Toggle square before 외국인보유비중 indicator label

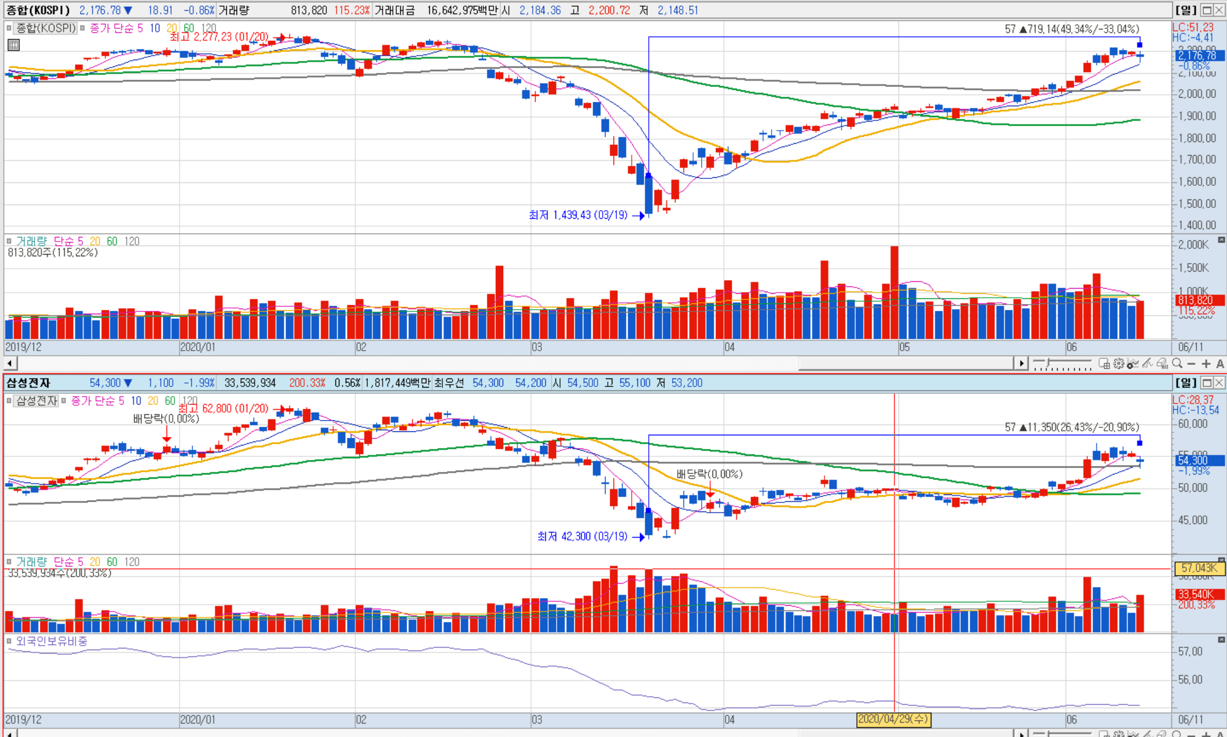coord(9,641)
